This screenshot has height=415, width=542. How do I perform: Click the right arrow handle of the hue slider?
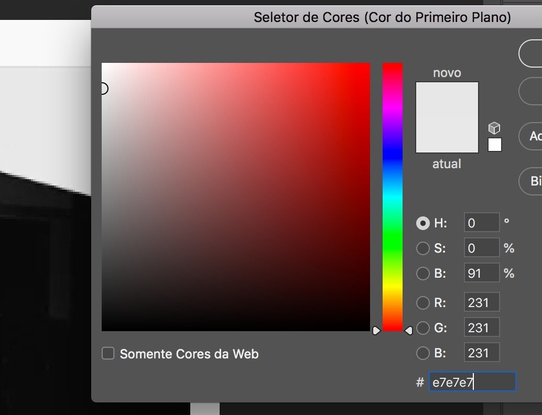pos(408,330)
